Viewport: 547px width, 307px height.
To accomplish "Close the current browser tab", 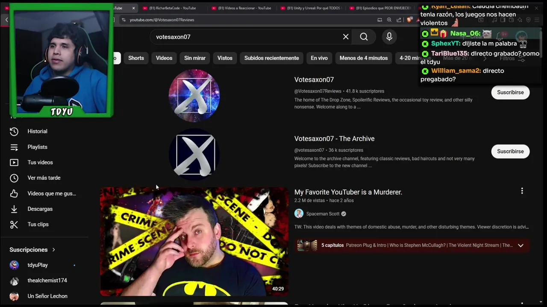I will [133, 8].
